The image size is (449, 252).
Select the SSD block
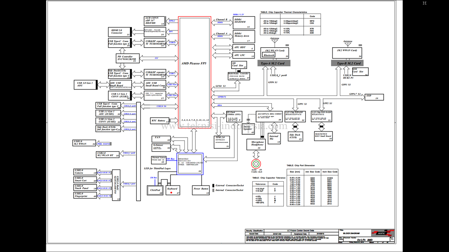tap(374, 97)
